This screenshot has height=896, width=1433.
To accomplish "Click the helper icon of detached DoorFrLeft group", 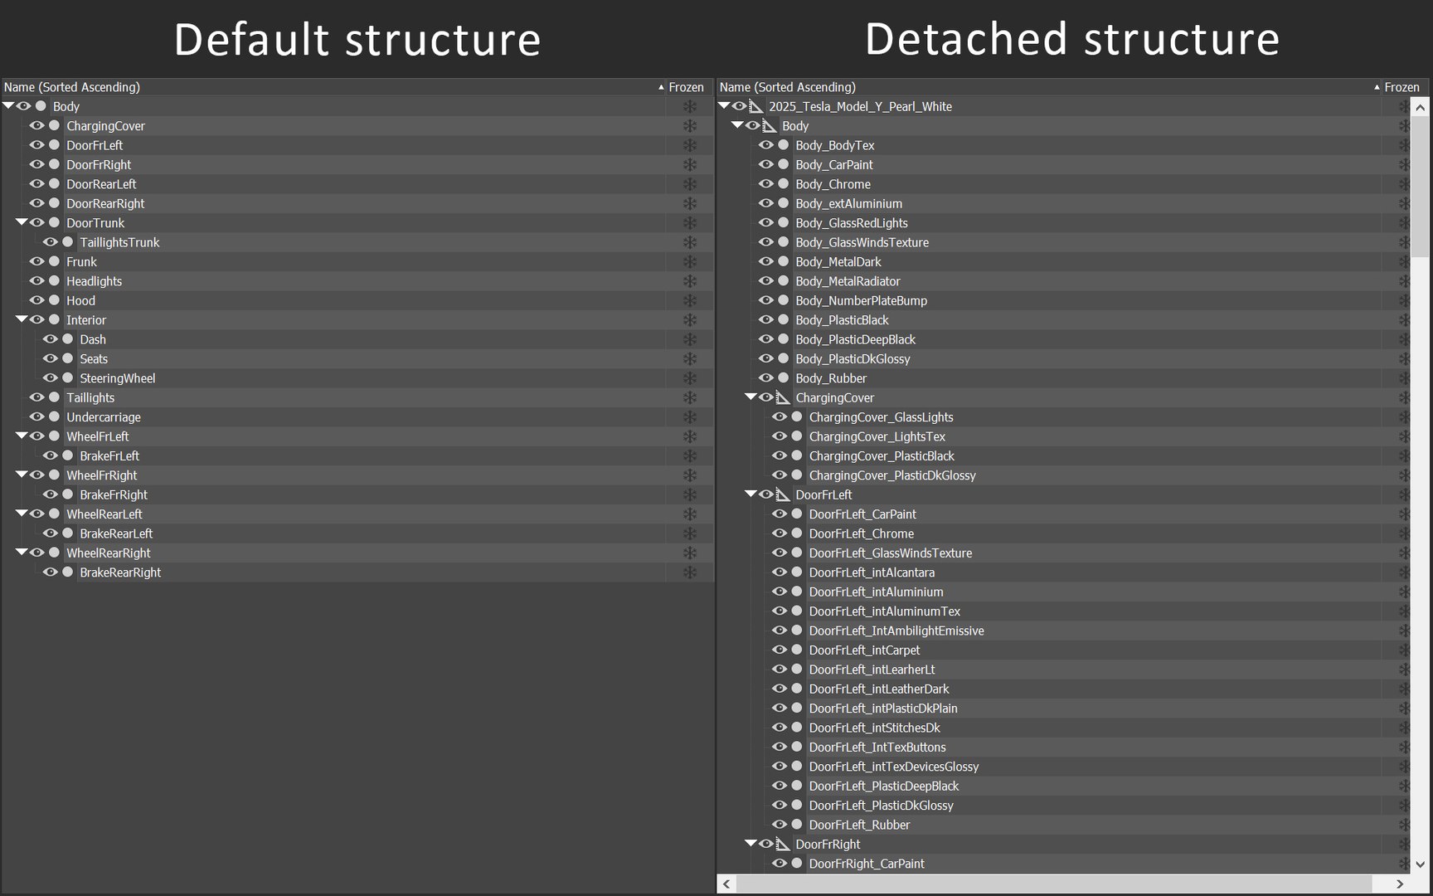I will pos(783,494).
